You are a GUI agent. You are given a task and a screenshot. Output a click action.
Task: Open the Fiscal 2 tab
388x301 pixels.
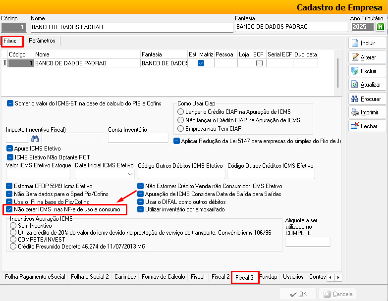click(x=221, y=277)
